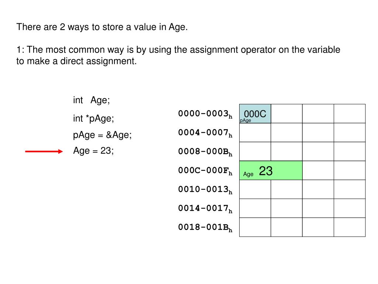Click the small Age label beside 23
Image resolution: width=378 pixels, height=284 pixels.
[x=248, y=174]
